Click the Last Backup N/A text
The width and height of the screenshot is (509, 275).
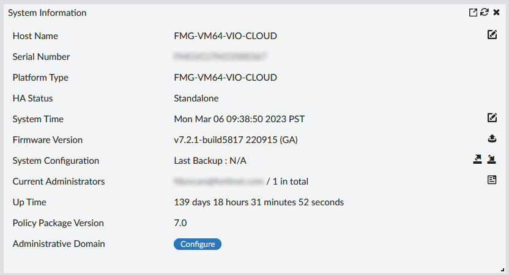(210, 161)
